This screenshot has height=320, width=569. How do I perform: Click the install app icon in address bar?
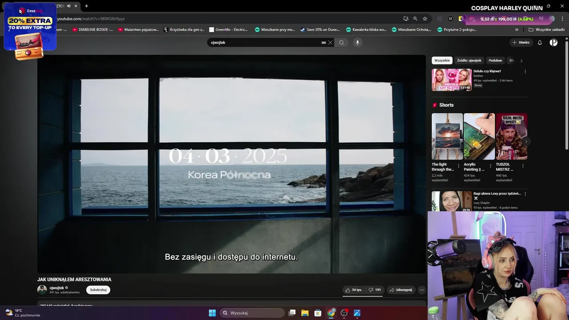pyautogui.click(x=406, y=19)
